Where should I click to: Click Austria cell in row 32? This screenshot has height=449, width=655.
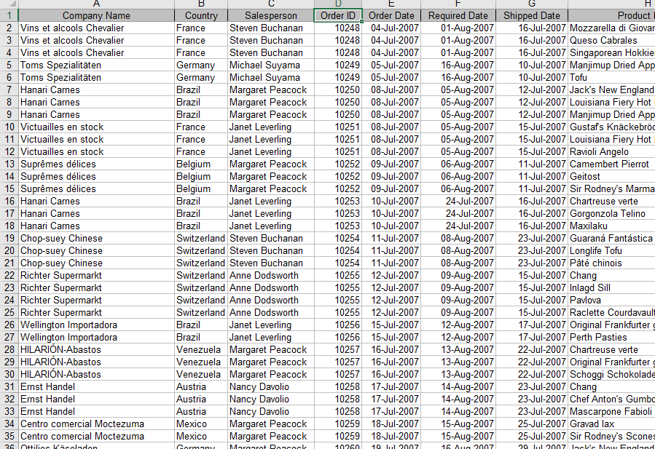pos(201,400)
